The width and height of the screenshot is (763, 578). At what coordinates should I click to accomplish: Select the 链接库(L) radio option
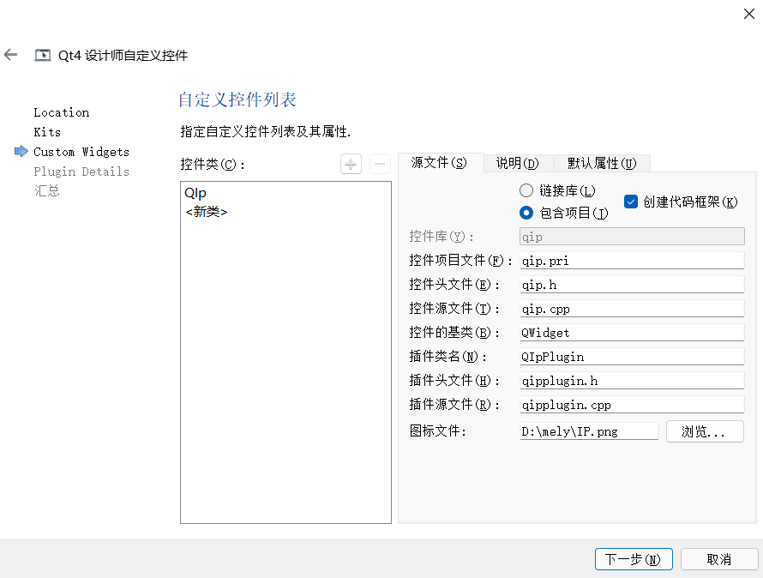[x=557, y=191]
